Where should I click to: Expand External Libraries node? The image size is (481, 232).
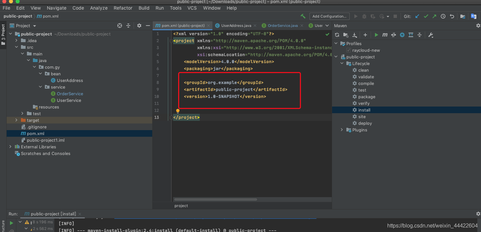tap(10, 147)
